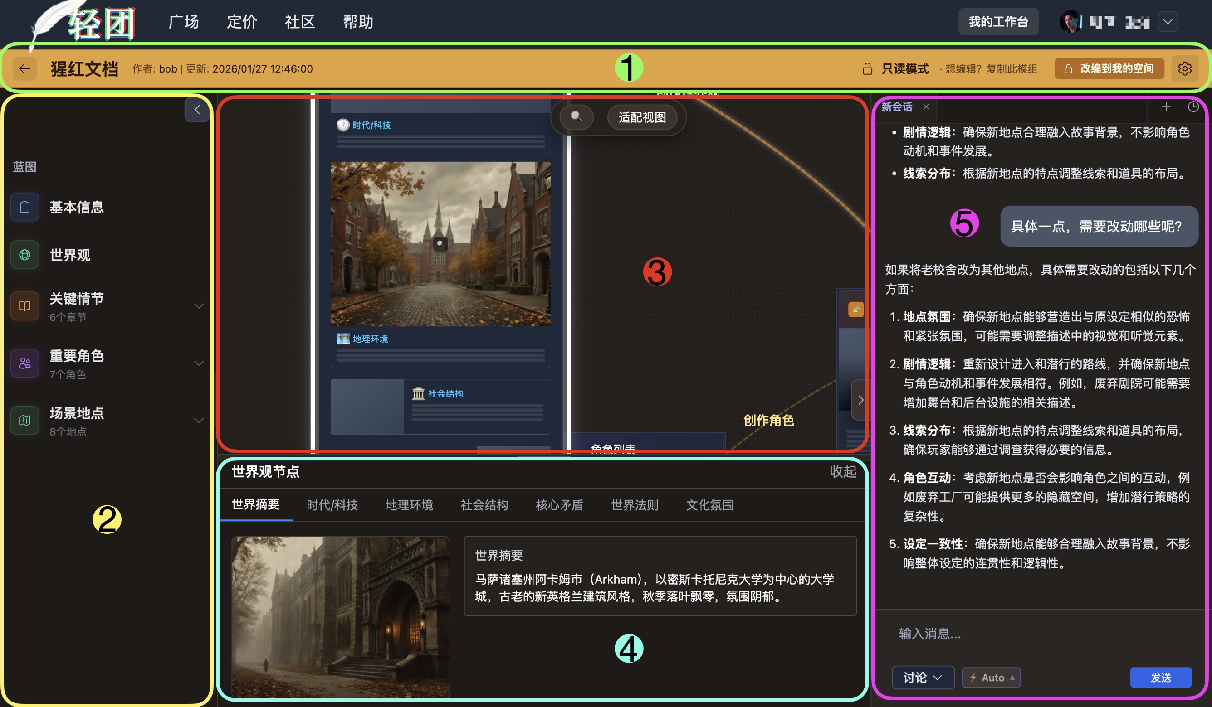This screenshot has width=1212, height=707.
Task: Start a new conversation with the plus icon
Action: click(1166, 107)
